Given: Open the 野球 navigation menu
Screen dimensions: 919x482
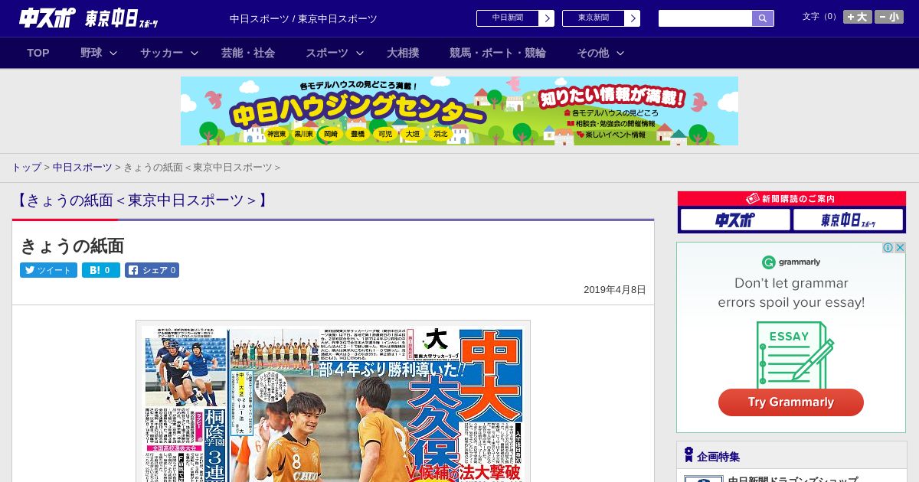Looking at the screenshot, I should (91, 53).
